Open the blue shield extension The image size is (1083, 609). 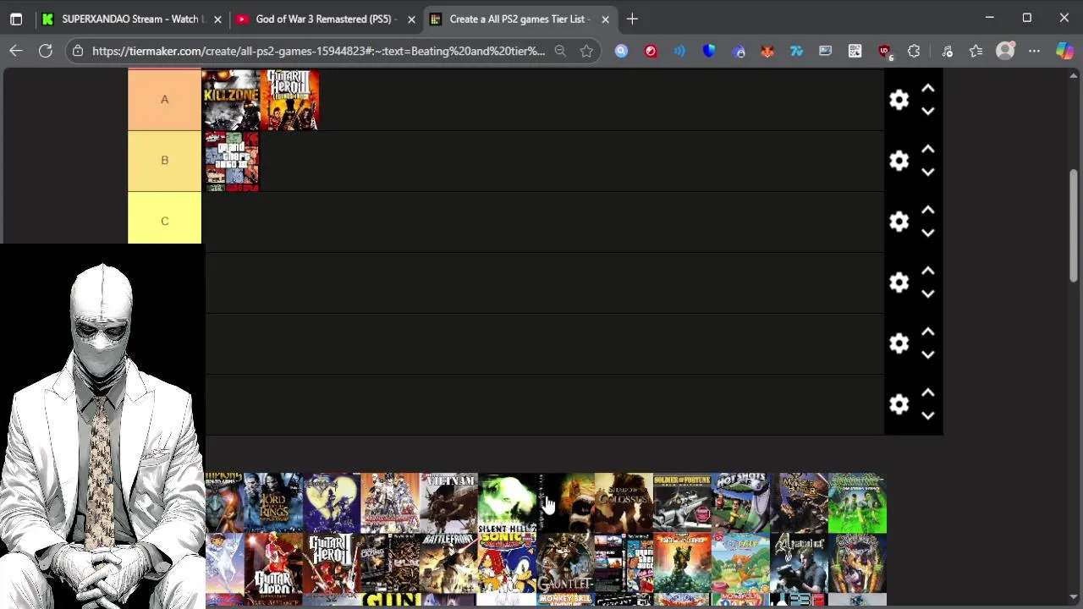coord(709,51)
